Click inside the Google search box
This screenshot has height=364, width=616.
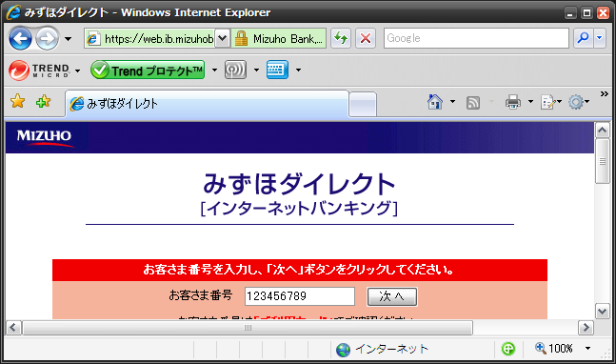[476, 38]
